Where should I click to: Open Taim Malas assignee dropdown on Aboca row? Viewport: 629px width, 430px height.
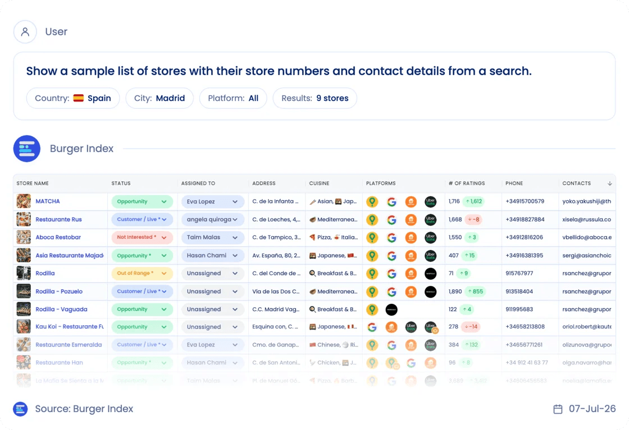(x=213, y=237)
